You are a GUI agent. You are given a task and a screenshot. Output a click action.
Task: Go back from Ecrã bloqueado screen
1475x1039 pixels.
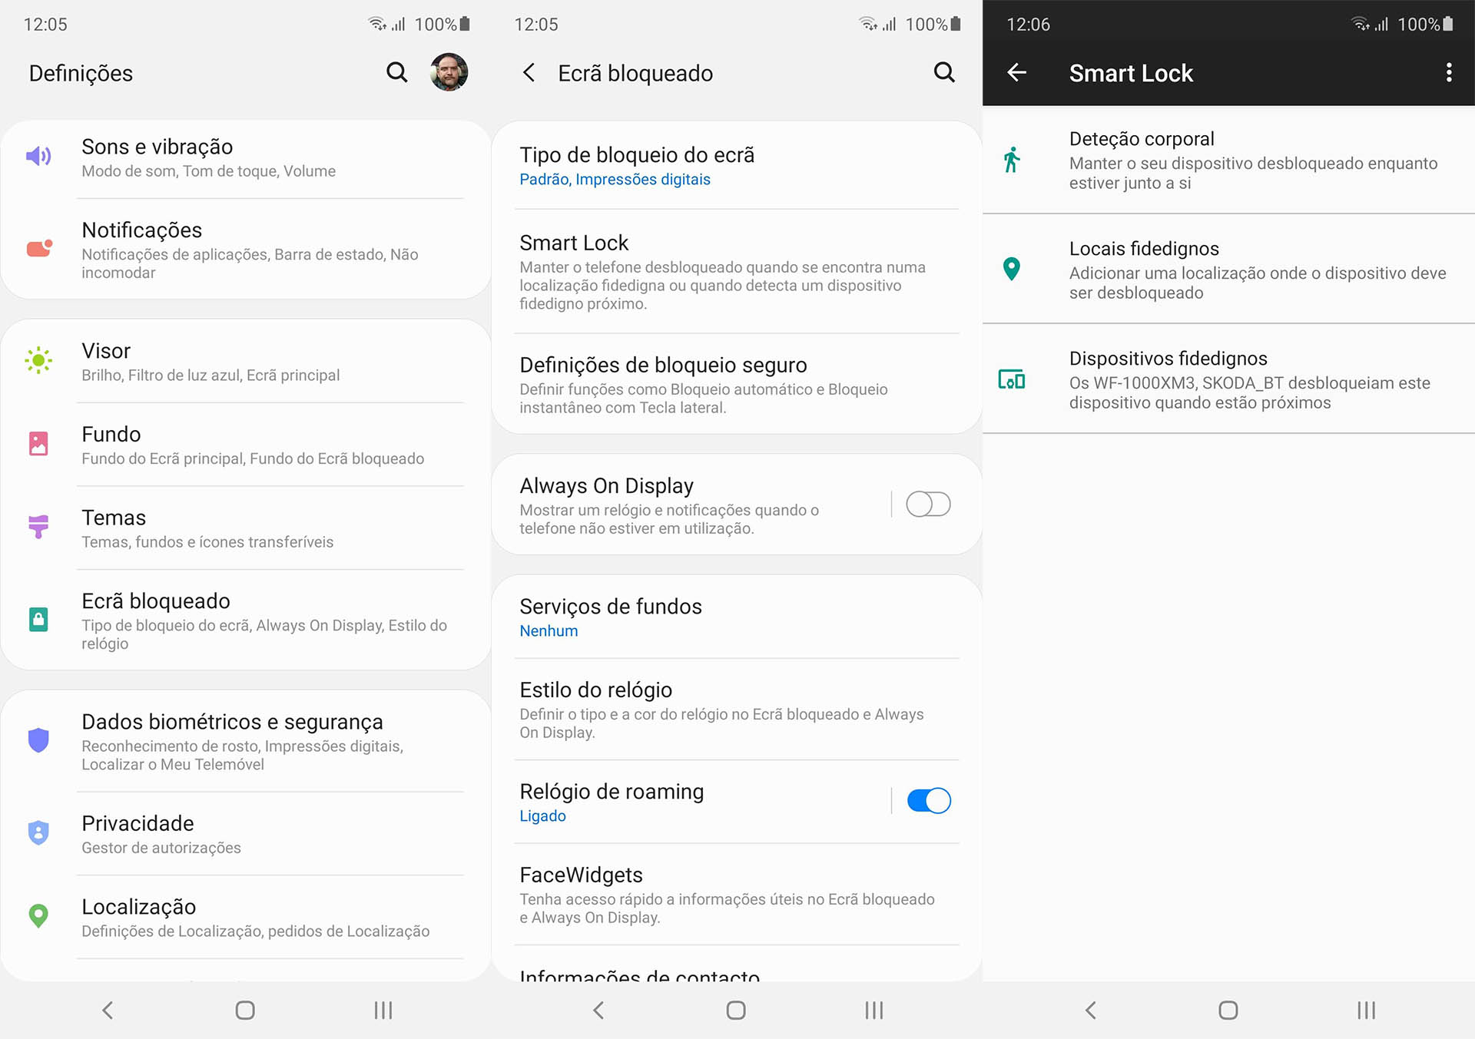click(529, 73)
